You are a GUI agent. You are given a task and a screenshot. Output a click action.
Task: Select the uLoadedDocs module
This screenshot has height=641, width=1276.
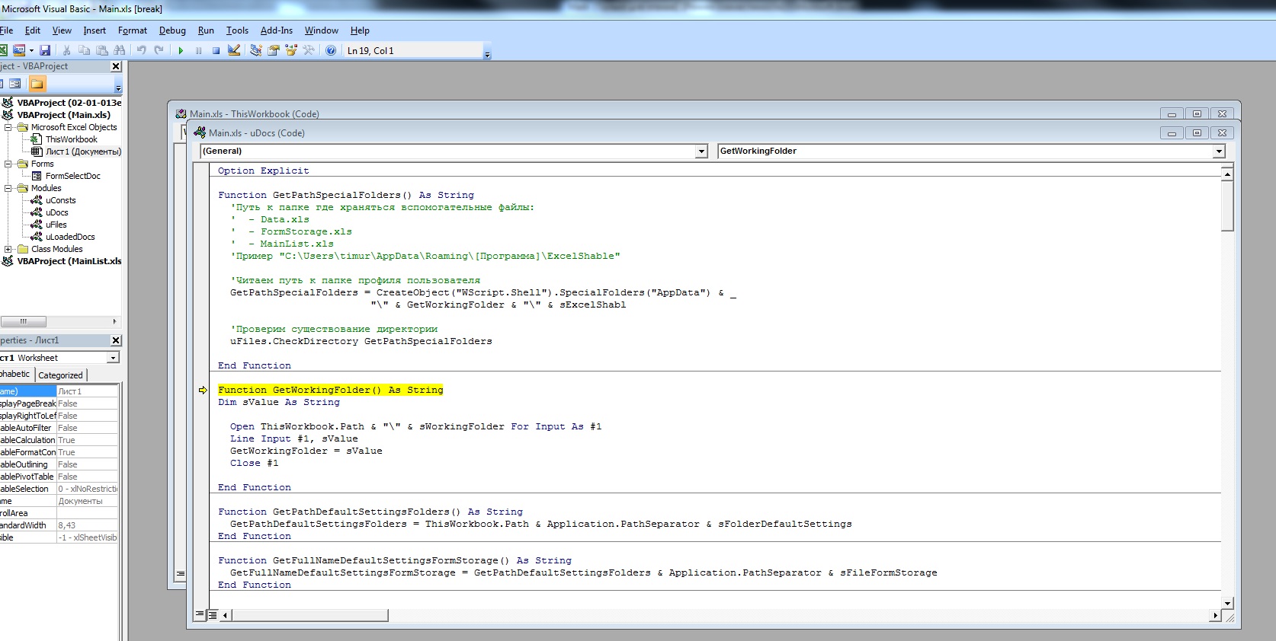point(70,237)
